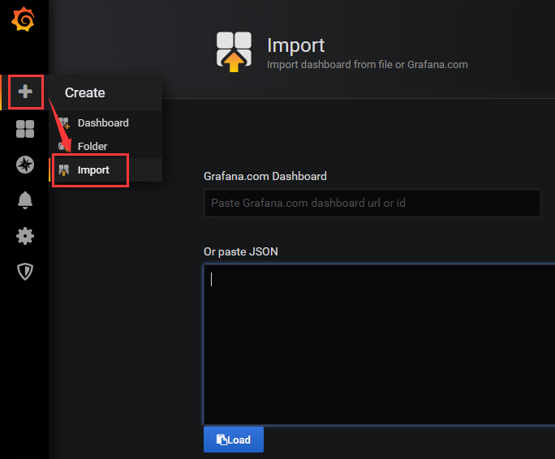The image size is (555, 459).
Task: Open the Configuration gear icon
Action: [25, 236]
